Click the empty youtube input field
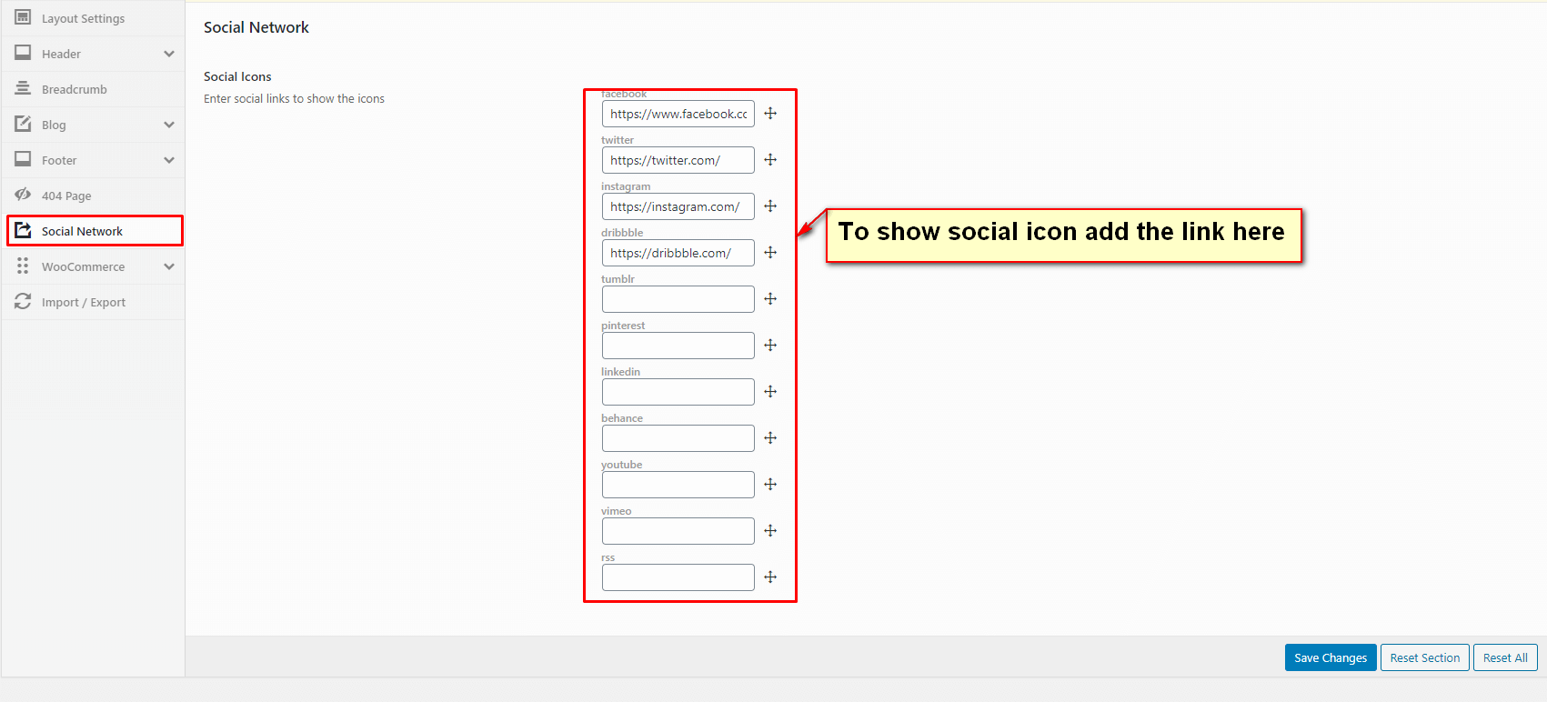Screen dimensions: 1547x702 tap(678, 485)
